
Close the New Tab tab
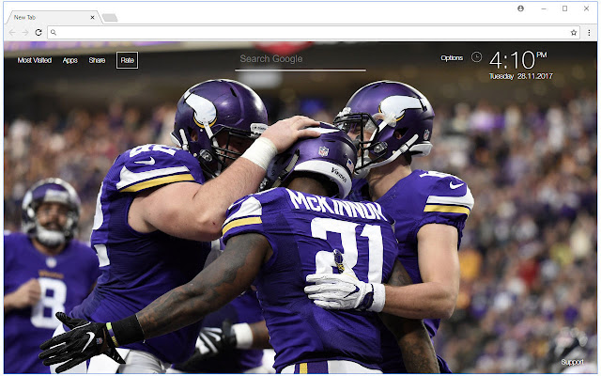click(92, 17)
